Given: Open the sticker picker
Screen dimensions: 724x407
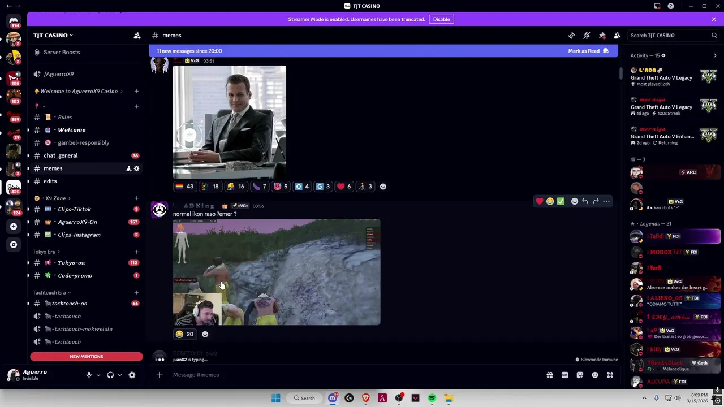Looking at the screenshot, I should [580, 375].
